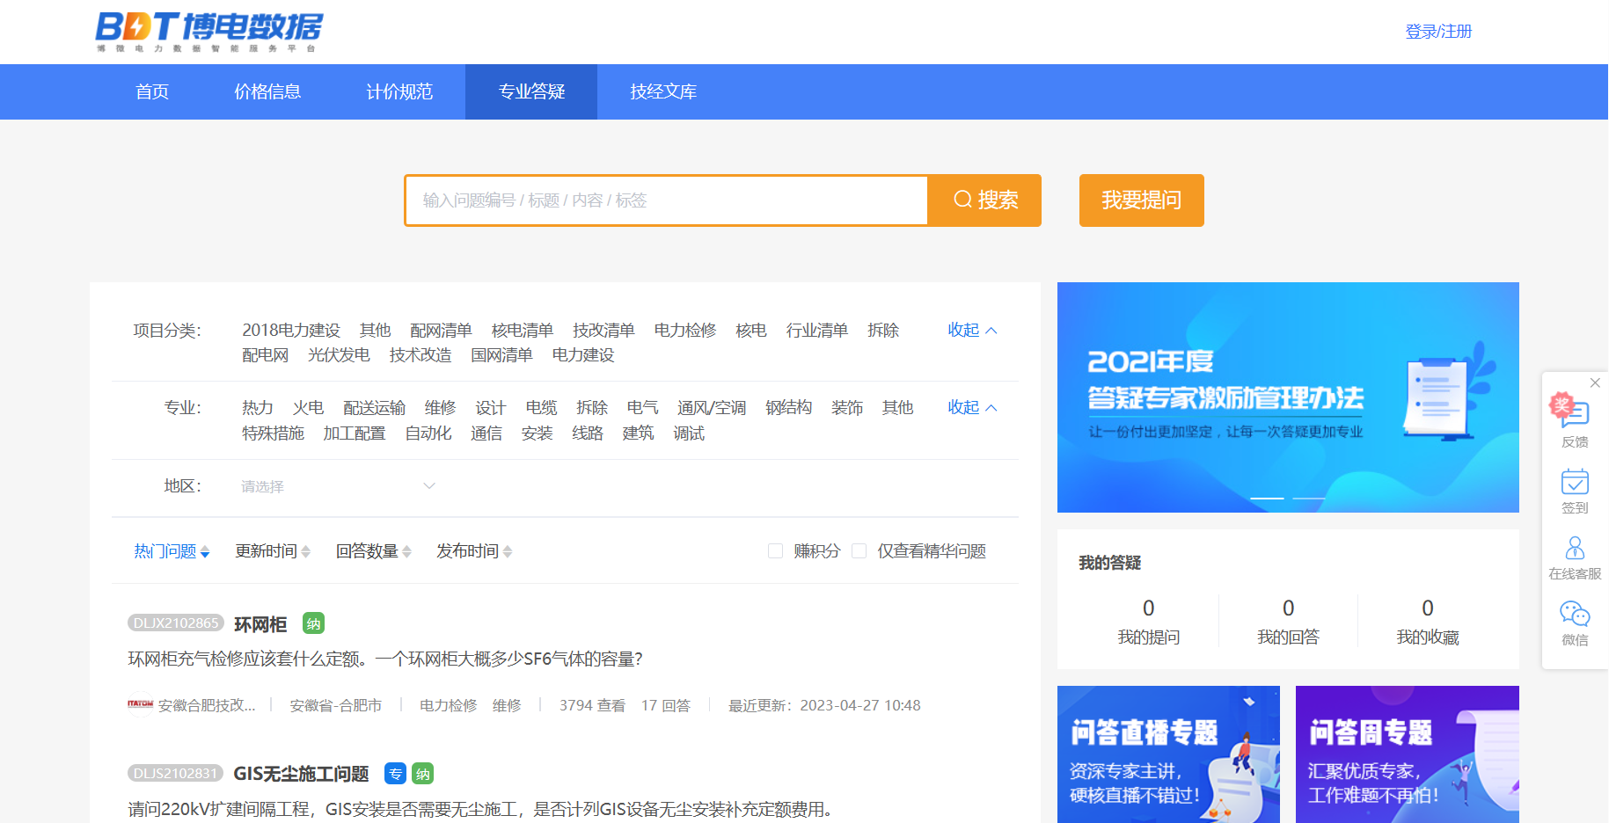Click green 纳 badge on GIS无尘施工问题
This screenshot has width=1609, height=823.
click(423, 774)
